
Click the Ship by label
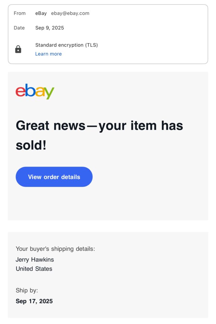[27, 290]
